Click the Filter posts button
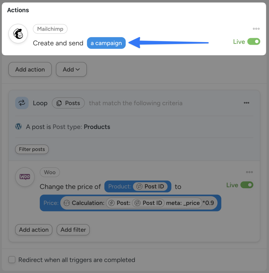Viewport: 269px width, 273px height. pos(32,149)
